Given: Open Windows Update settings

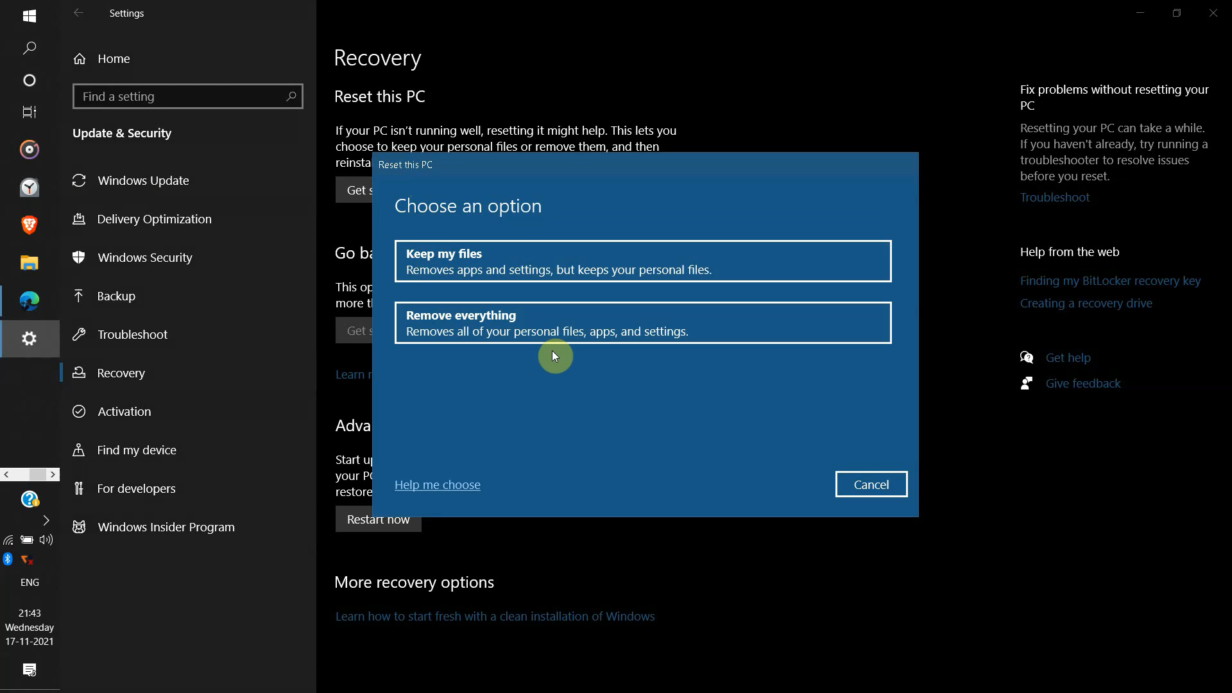Looking at the screenshot, I should [144, 180].
